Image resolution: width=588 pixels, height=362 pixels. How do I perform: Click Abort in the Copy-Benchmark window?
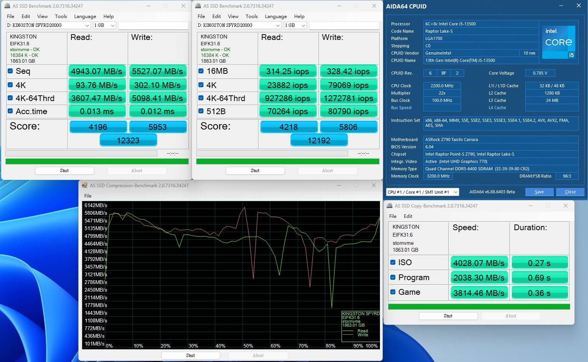tap(511, 316)
